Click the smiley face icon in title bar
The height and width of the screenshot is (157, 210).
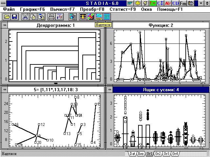[x=138, y=3]
